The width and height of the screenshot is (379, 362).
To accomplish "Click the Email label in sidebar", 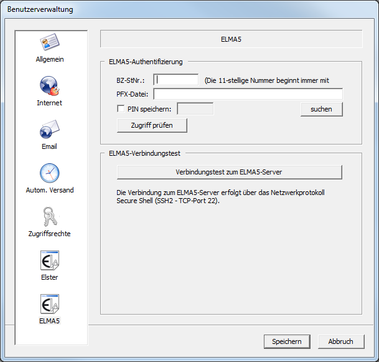I will tap(49, 146).
